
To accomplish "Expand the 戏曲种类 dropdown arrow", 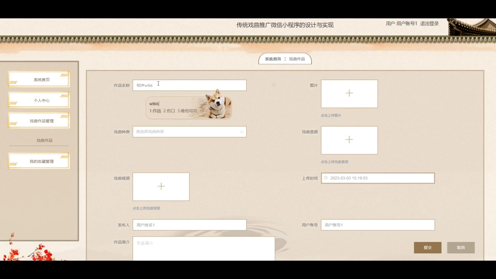I will tap(242, 132).
